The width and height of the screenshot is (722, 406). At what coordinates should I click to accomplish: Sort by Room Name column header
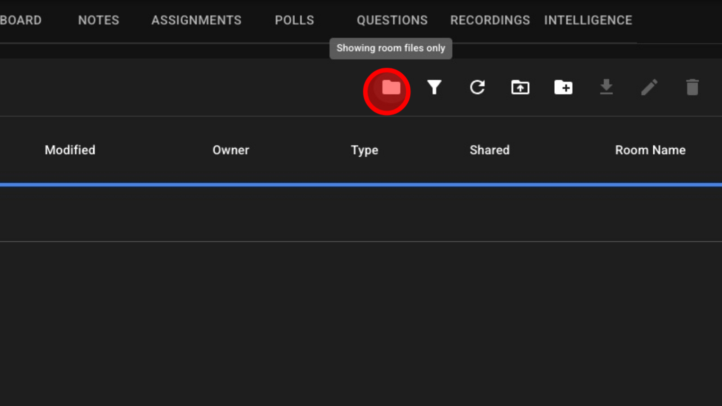coord(650,150)
